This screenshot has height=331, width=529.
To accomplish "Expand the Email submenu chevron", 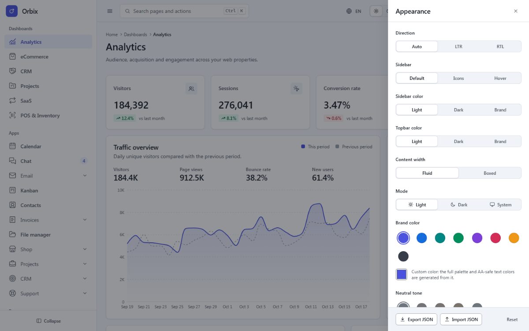I will 85,176.
